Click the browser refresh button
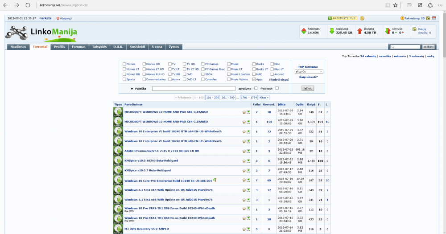The image size is (446, 234). click(x=28, y=5)
